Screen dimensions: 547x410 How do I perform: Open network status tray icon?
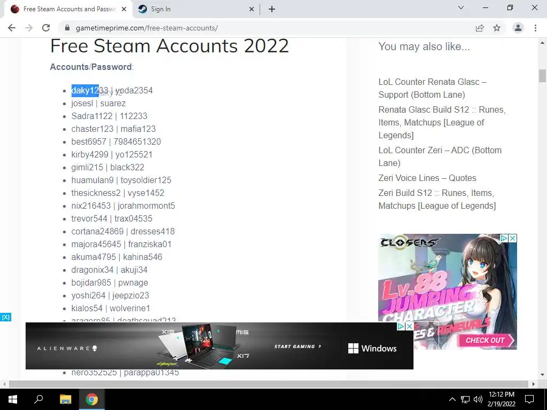click(x=465, y=399)
